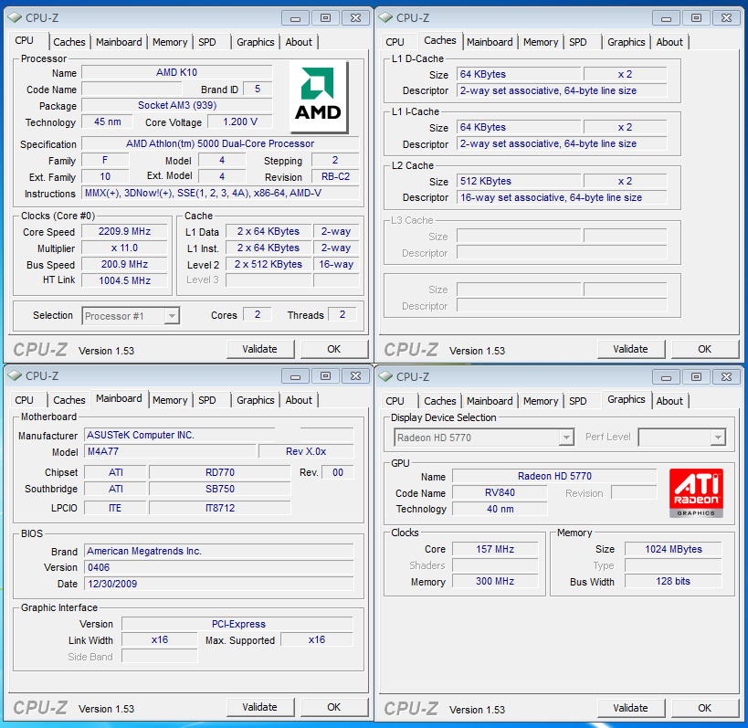Open Graphics tab in CPU window
748x728 pixels.
256,42
